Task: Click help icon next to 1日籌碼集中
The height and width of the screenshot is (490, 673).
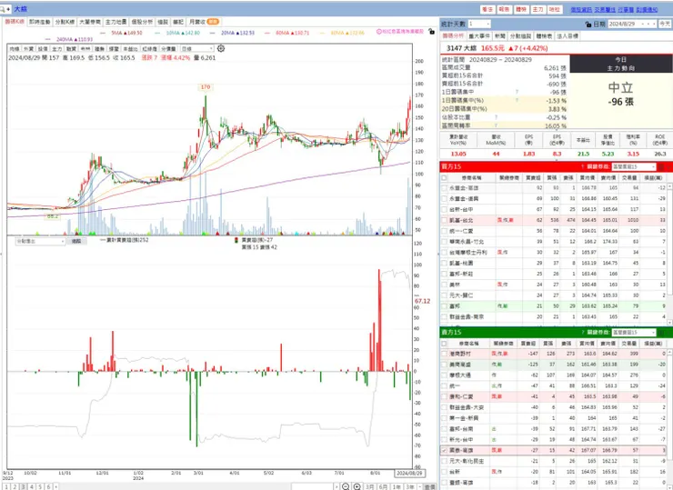Action: [x=517, y=92]
